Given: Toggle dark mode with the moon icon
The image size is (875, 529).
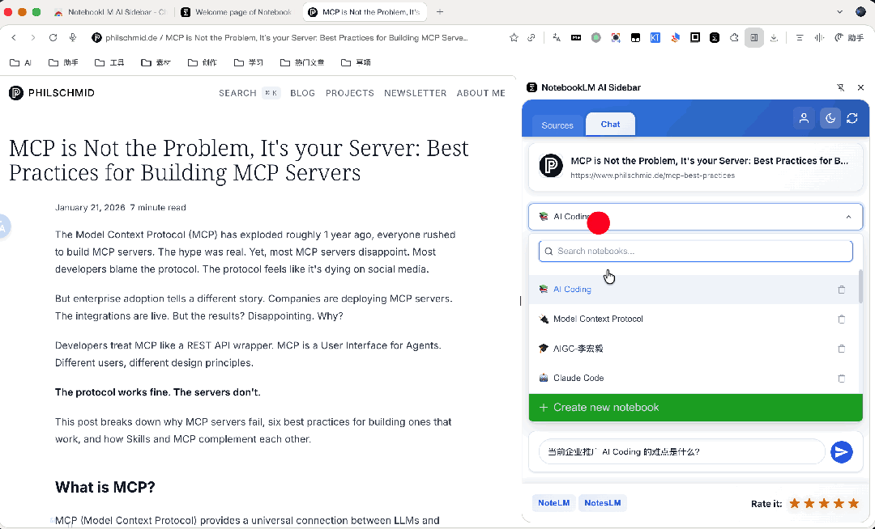Looking at the screenshot, I should (830, 118).
